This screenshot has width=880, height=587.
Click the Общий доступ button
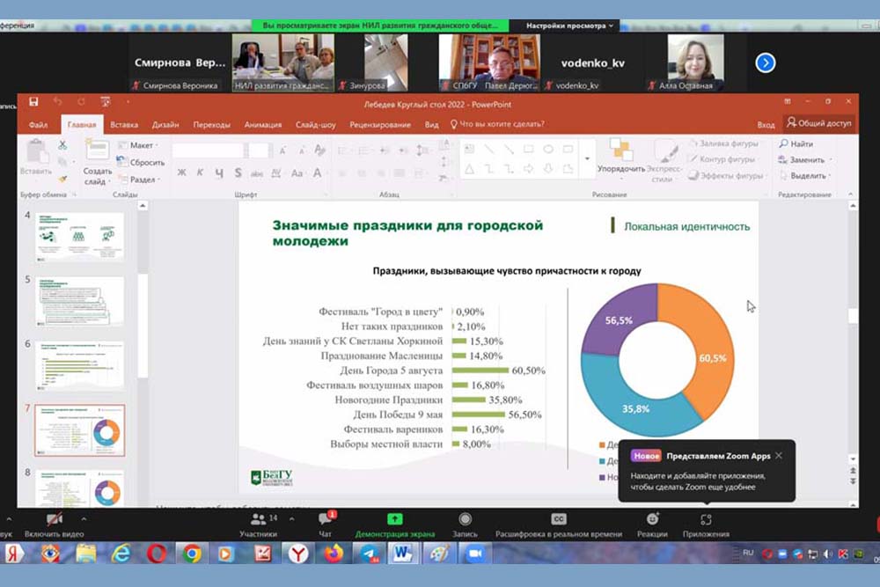point(819,124)
